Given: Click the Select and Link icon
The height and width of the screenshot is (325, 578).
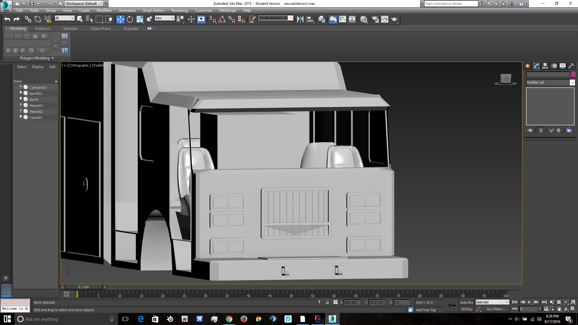Looking at the screenshot, I should (x=28, y=19).
